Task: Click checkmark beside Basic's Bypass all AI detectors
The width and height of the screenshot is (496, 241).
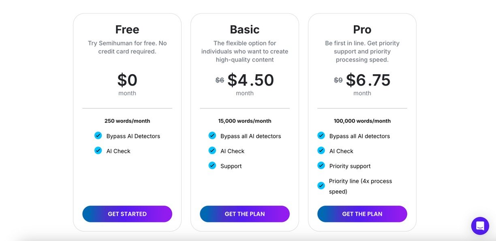Action: [x=212, y=136]
